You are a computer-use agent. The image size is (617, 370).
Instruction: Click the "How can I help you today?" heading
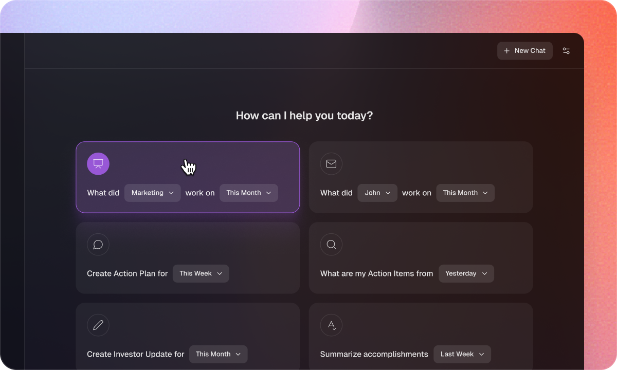pyautogui.click(x=304, y=116)
